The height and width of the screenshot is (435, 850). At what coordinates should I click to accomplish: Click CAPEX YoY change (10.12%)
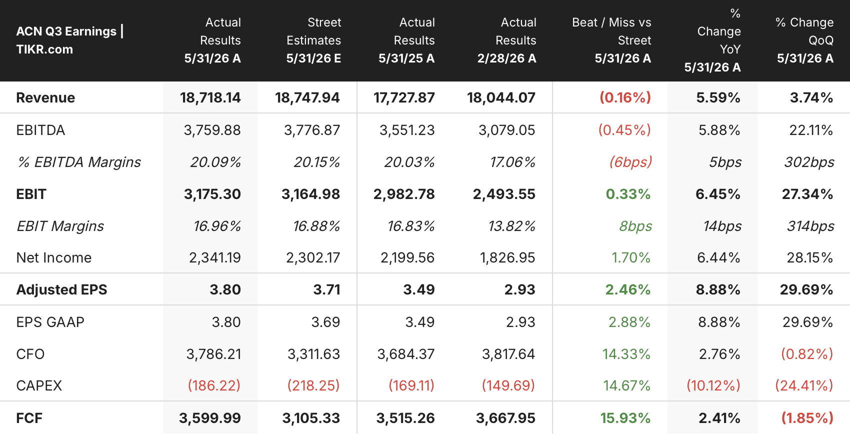point(713,385)
